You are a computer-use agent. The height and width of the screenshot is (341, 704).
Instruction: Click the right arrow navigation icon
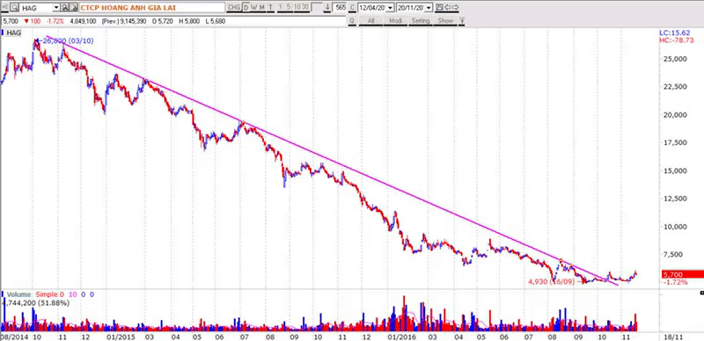tap(455, 8)
